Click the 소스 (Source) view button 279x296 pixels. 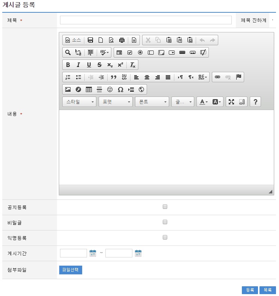click(x=73, y=40)
